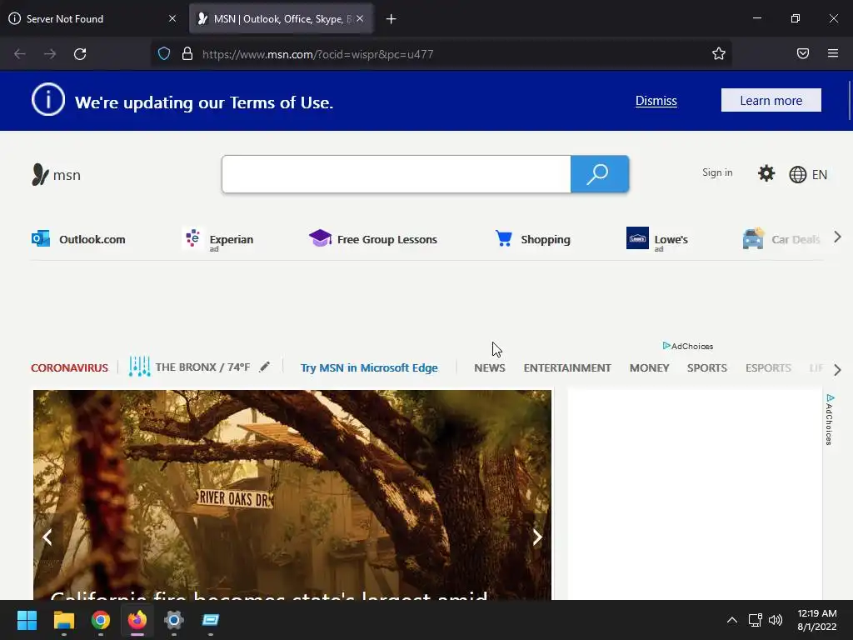Viewport: 853px width, 640px height.
Task: Open the network tray icon
Action: (755, 620)
